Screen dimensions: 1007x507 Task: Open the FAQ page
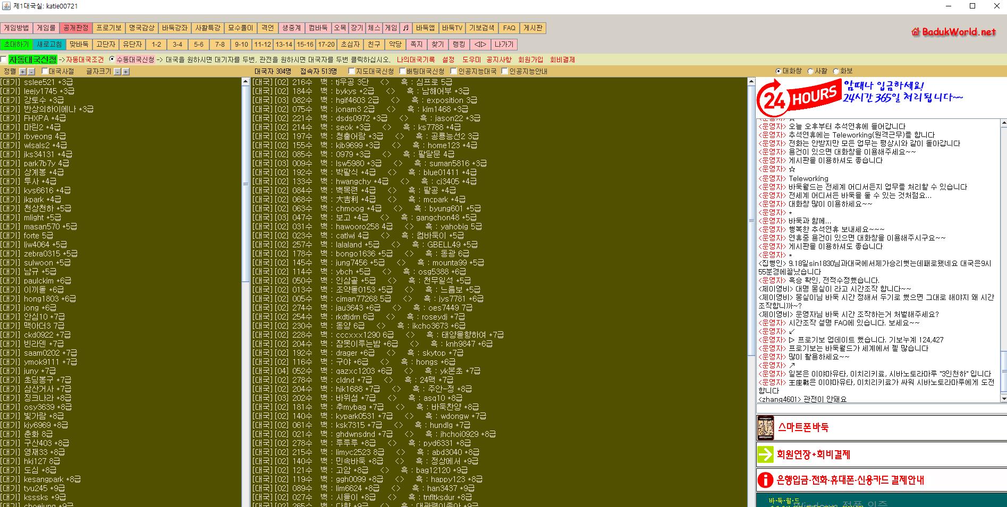509,28
